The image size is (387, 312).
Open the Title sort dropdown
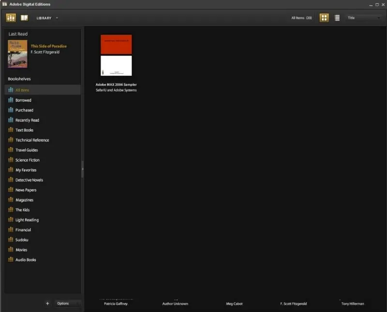point(364,18)
